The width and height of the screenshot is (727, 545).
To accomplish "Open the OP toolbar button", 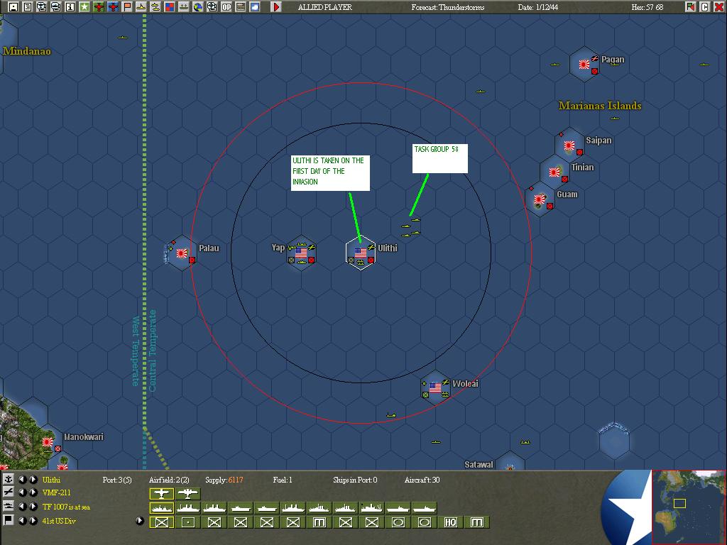I will click(226, 7).
